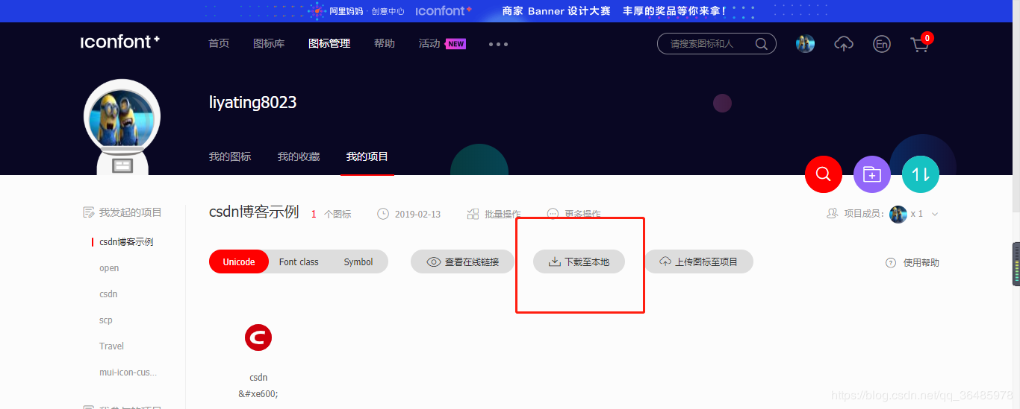Open the user avatar menu in the header
This screenshot has width=1020, height=409.
point(805,44)
